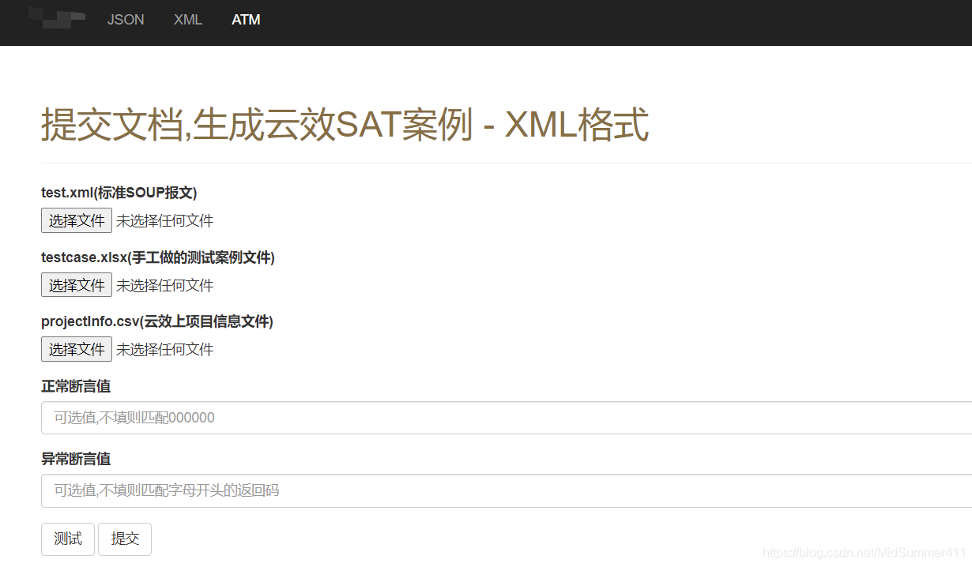Image resolution: width=972 pixels, height=567 pixels.
Task: Open the JSON tab in navbar
Action: click(x=126, y=20)
